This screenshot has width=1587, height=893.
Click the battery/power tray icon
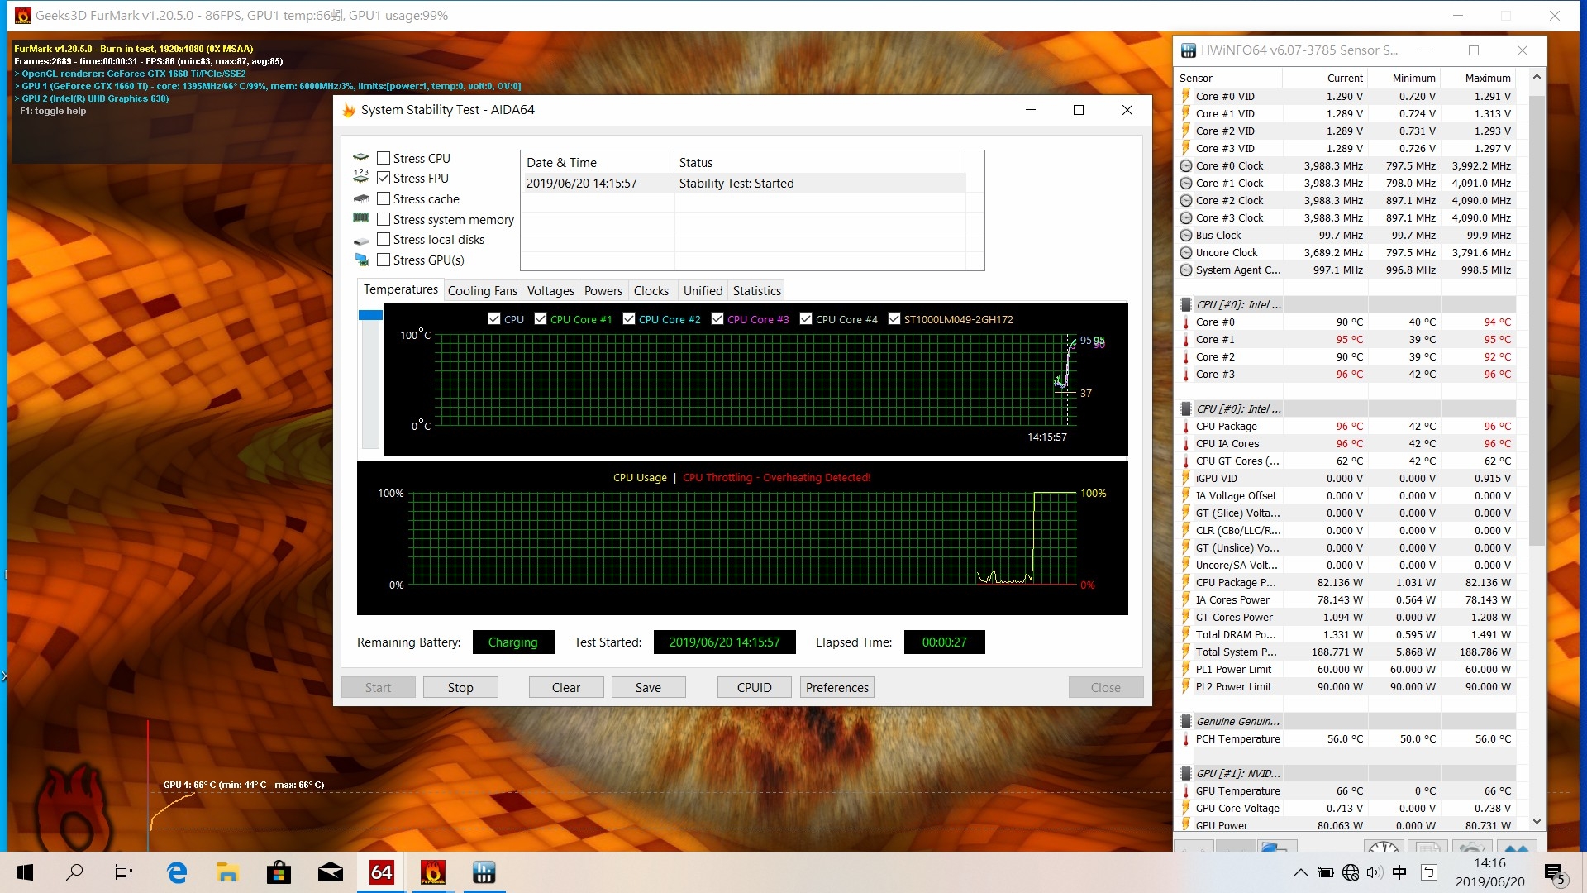pos(1326,872)
